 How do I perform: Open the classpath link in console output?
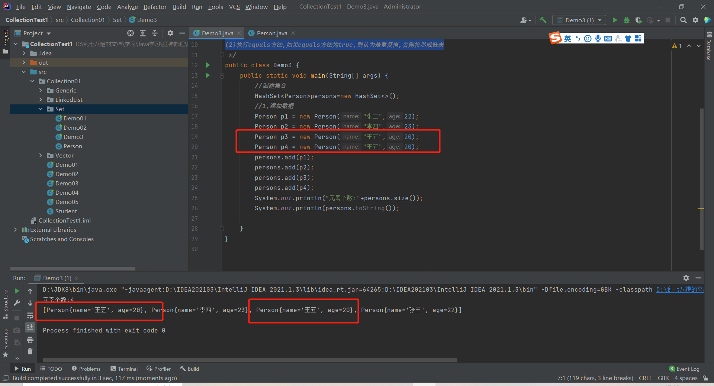point(680,289)
